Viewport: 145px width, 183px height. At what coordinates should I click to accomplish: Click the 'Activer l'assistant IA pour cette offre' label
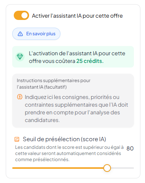(x=77, y=16)
